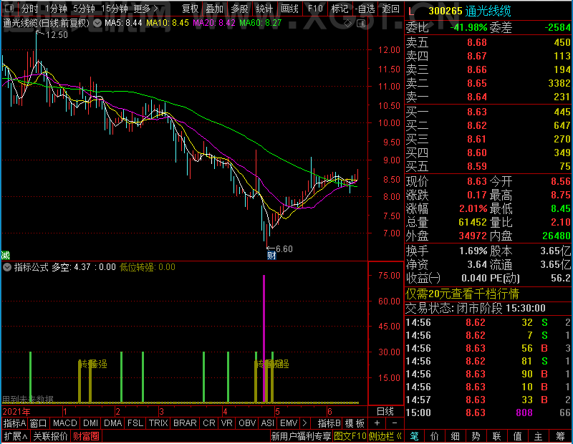This screenshot has height=444, width=573.
Task: Open the F10 company info
Action: pyautogui.click(x=315, y=8)
